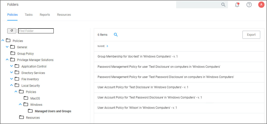The width and height of the screenshot is (267, 124).
Task: Click the Group Policy folder icon
Action: pos(13,53)
